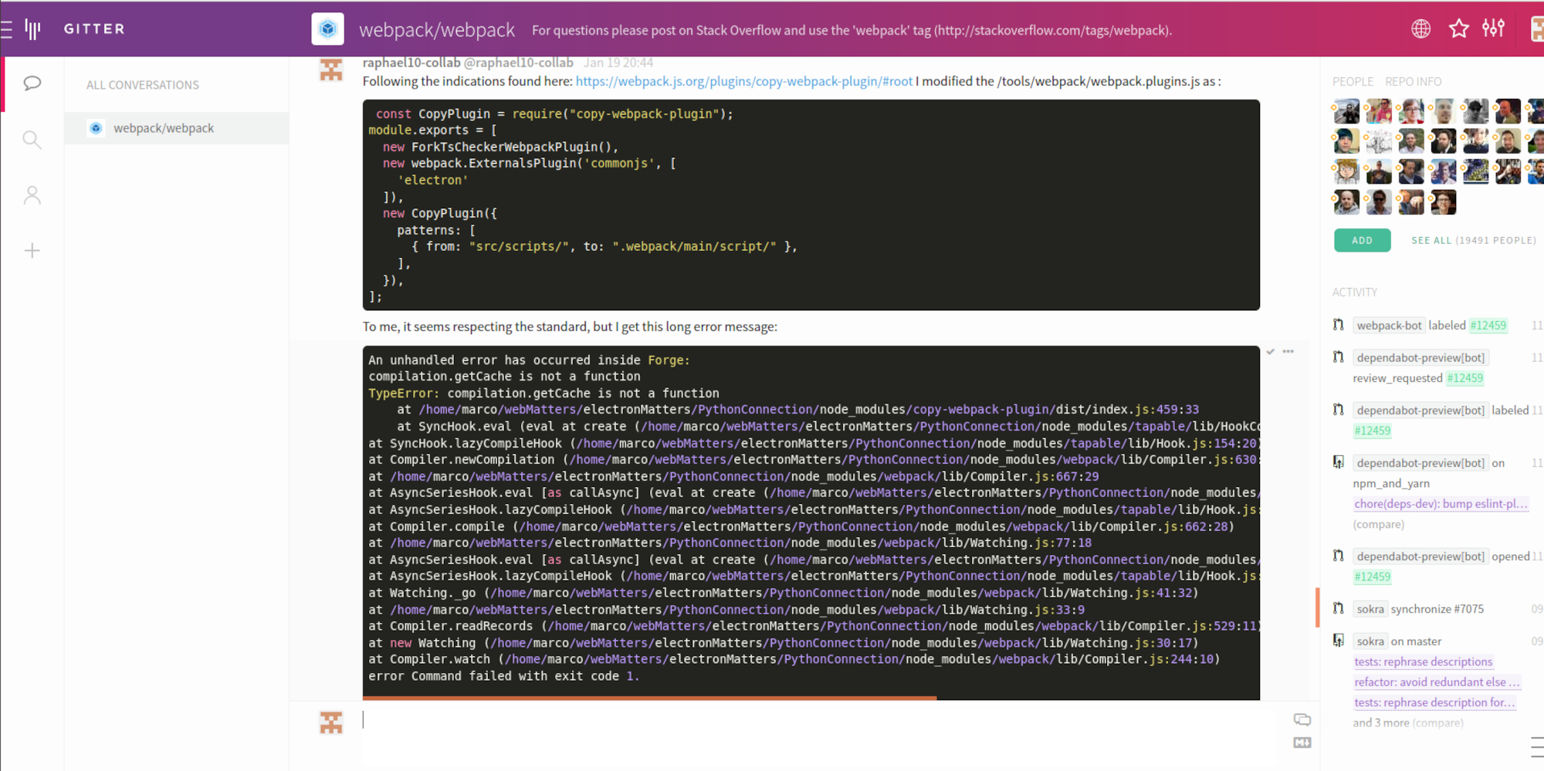Open the ellipsis menu on the error message

1288,352
